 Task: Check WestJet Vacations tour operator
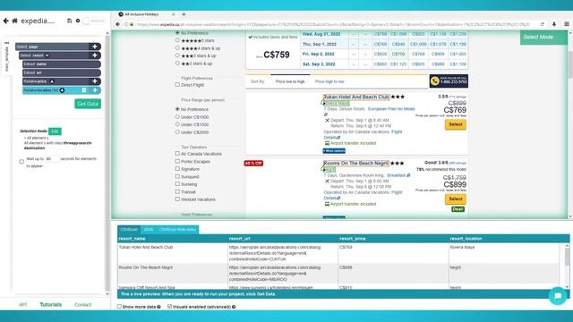coord(177,199)
